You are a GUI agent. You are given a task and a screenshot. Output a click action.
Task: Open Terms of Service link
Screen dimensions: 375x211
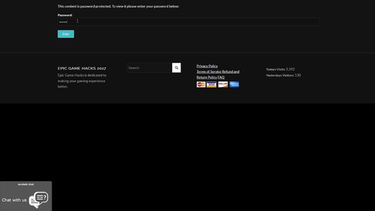[x=209, y=72]
